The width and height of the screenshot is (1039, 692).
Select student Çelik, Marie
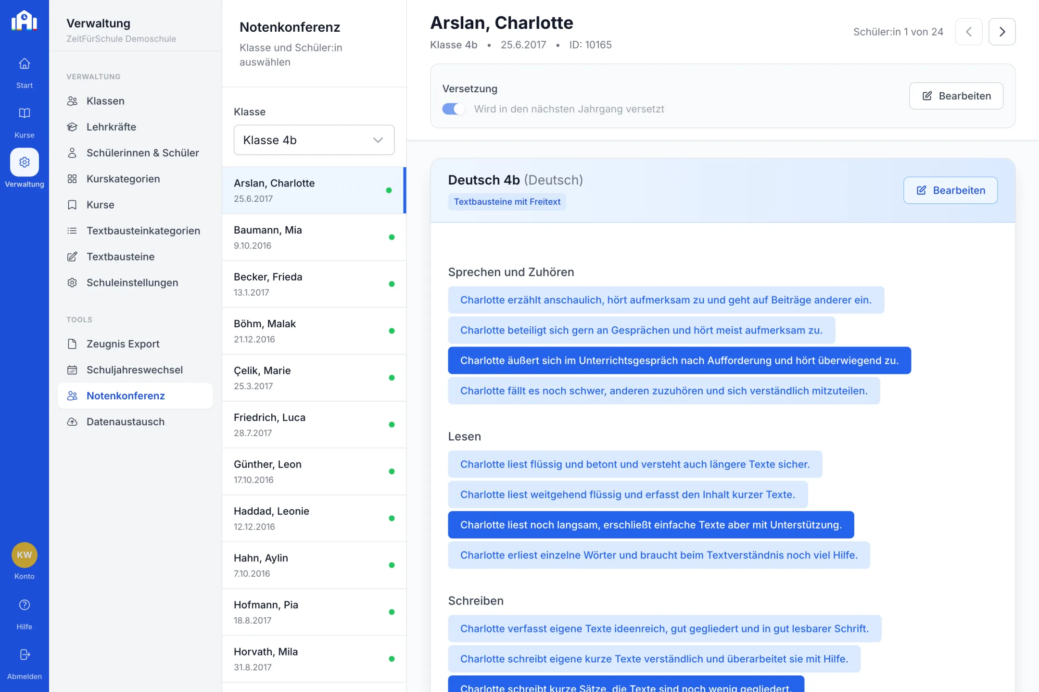coord(314,378)
